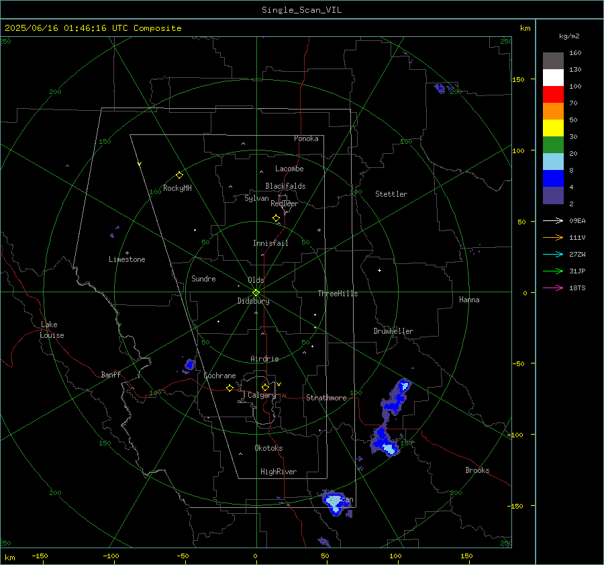Select the magenta 18TS arrow in legend
This screenshot has height=565, width=604.
[x=553, y=288]
